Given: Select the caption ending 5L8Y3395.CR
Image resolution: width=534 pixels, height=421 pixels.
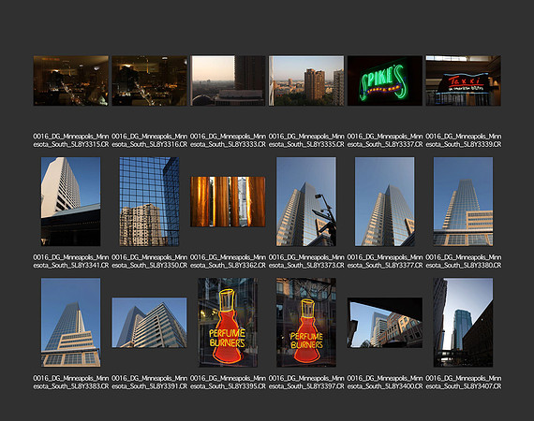Looking at the screenshot, I should tap(228, 383).
